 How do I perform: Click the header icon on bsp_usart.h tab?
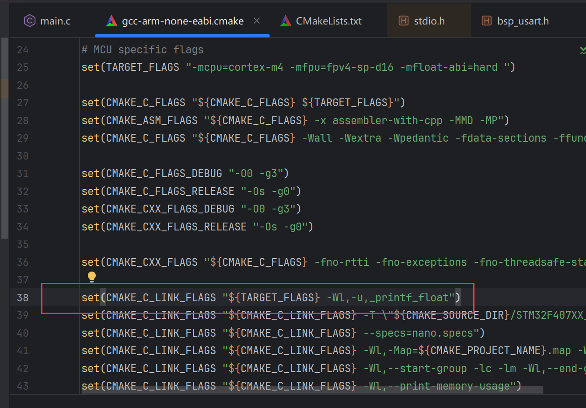486,21
